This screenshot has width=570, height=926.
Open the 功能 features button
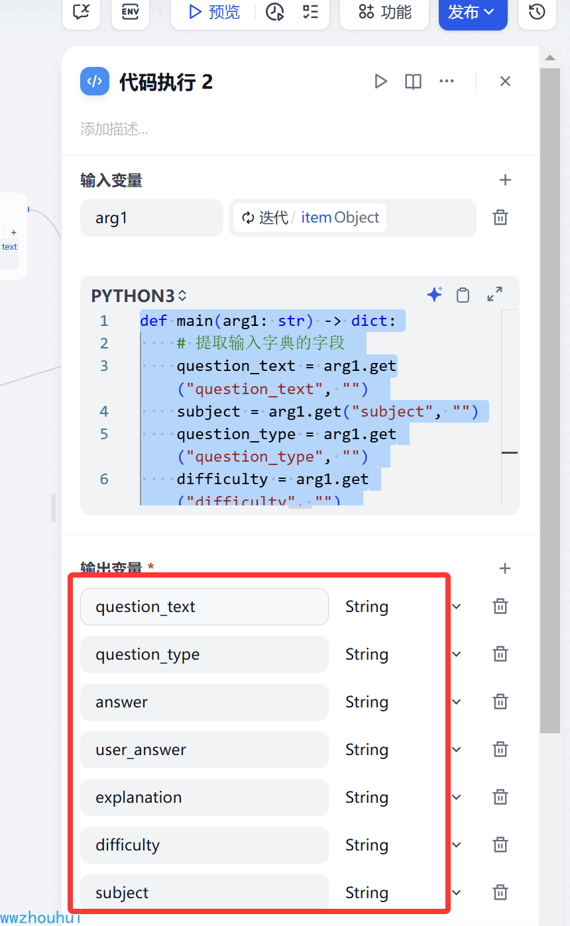pyautogui.click(x=384, y=12)
